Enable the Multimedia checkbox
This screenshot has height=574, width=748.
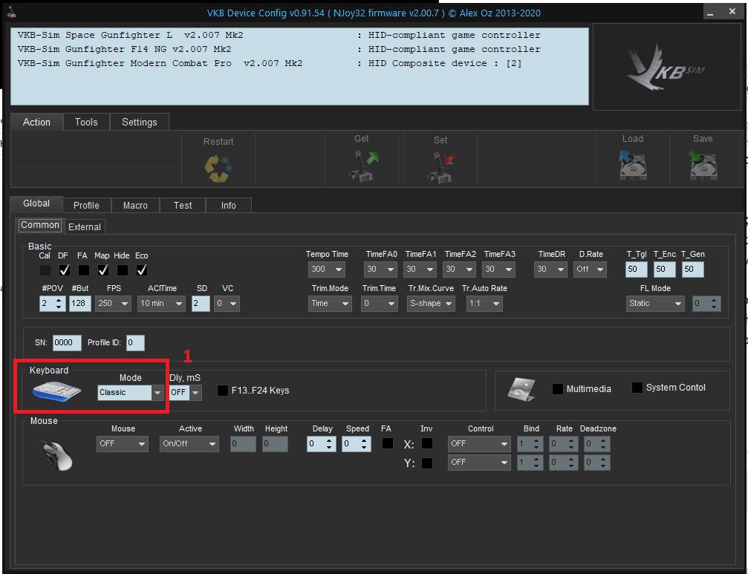click(557, 388)
